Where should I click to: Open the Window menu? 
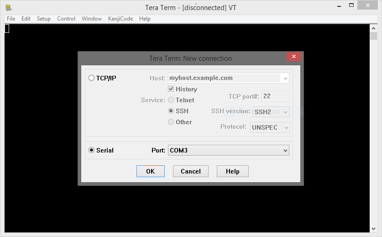tap(92, 19)
